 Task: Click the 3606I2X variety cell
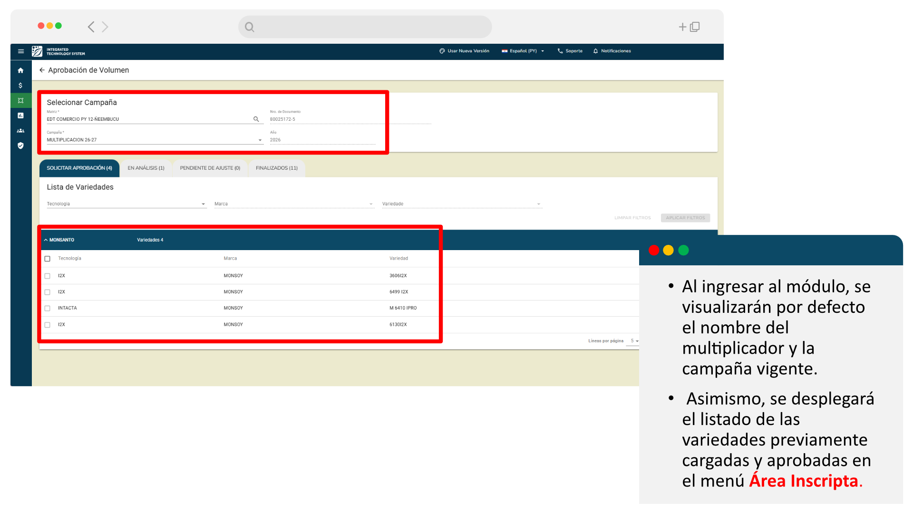[398, 276]
